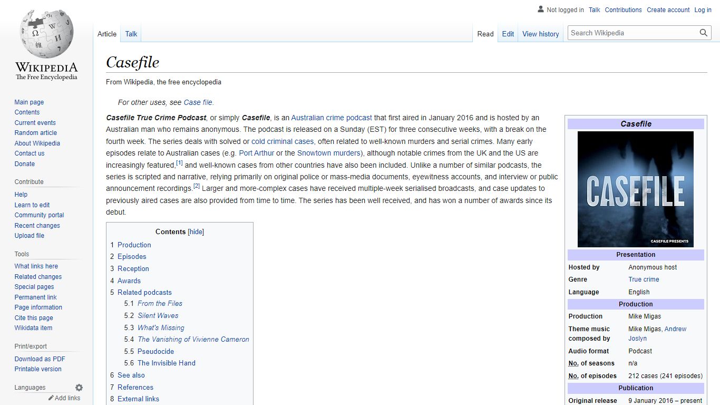
Task: Open What links here
Action: [36, 266]
